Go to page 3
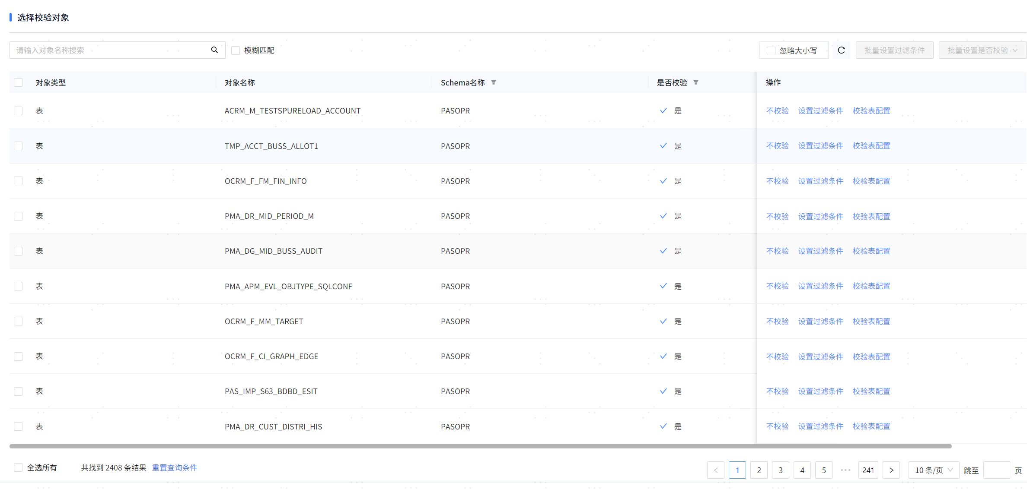This screenshot has height=489, width=1027. pyautogui.click(x=781, y=470)
